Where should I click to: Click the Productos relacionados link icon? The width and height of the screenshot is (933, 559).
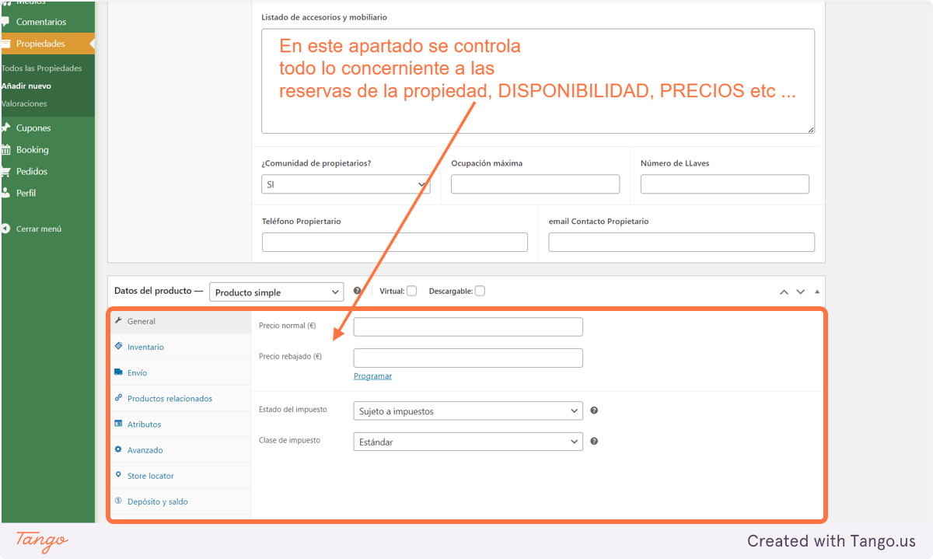click(x=118, y=398)
